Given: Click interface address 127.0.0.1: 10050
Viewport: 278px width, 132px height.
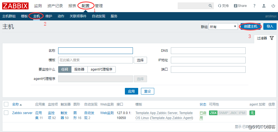Looking at the screenshot, I should (x=124, y=115).
